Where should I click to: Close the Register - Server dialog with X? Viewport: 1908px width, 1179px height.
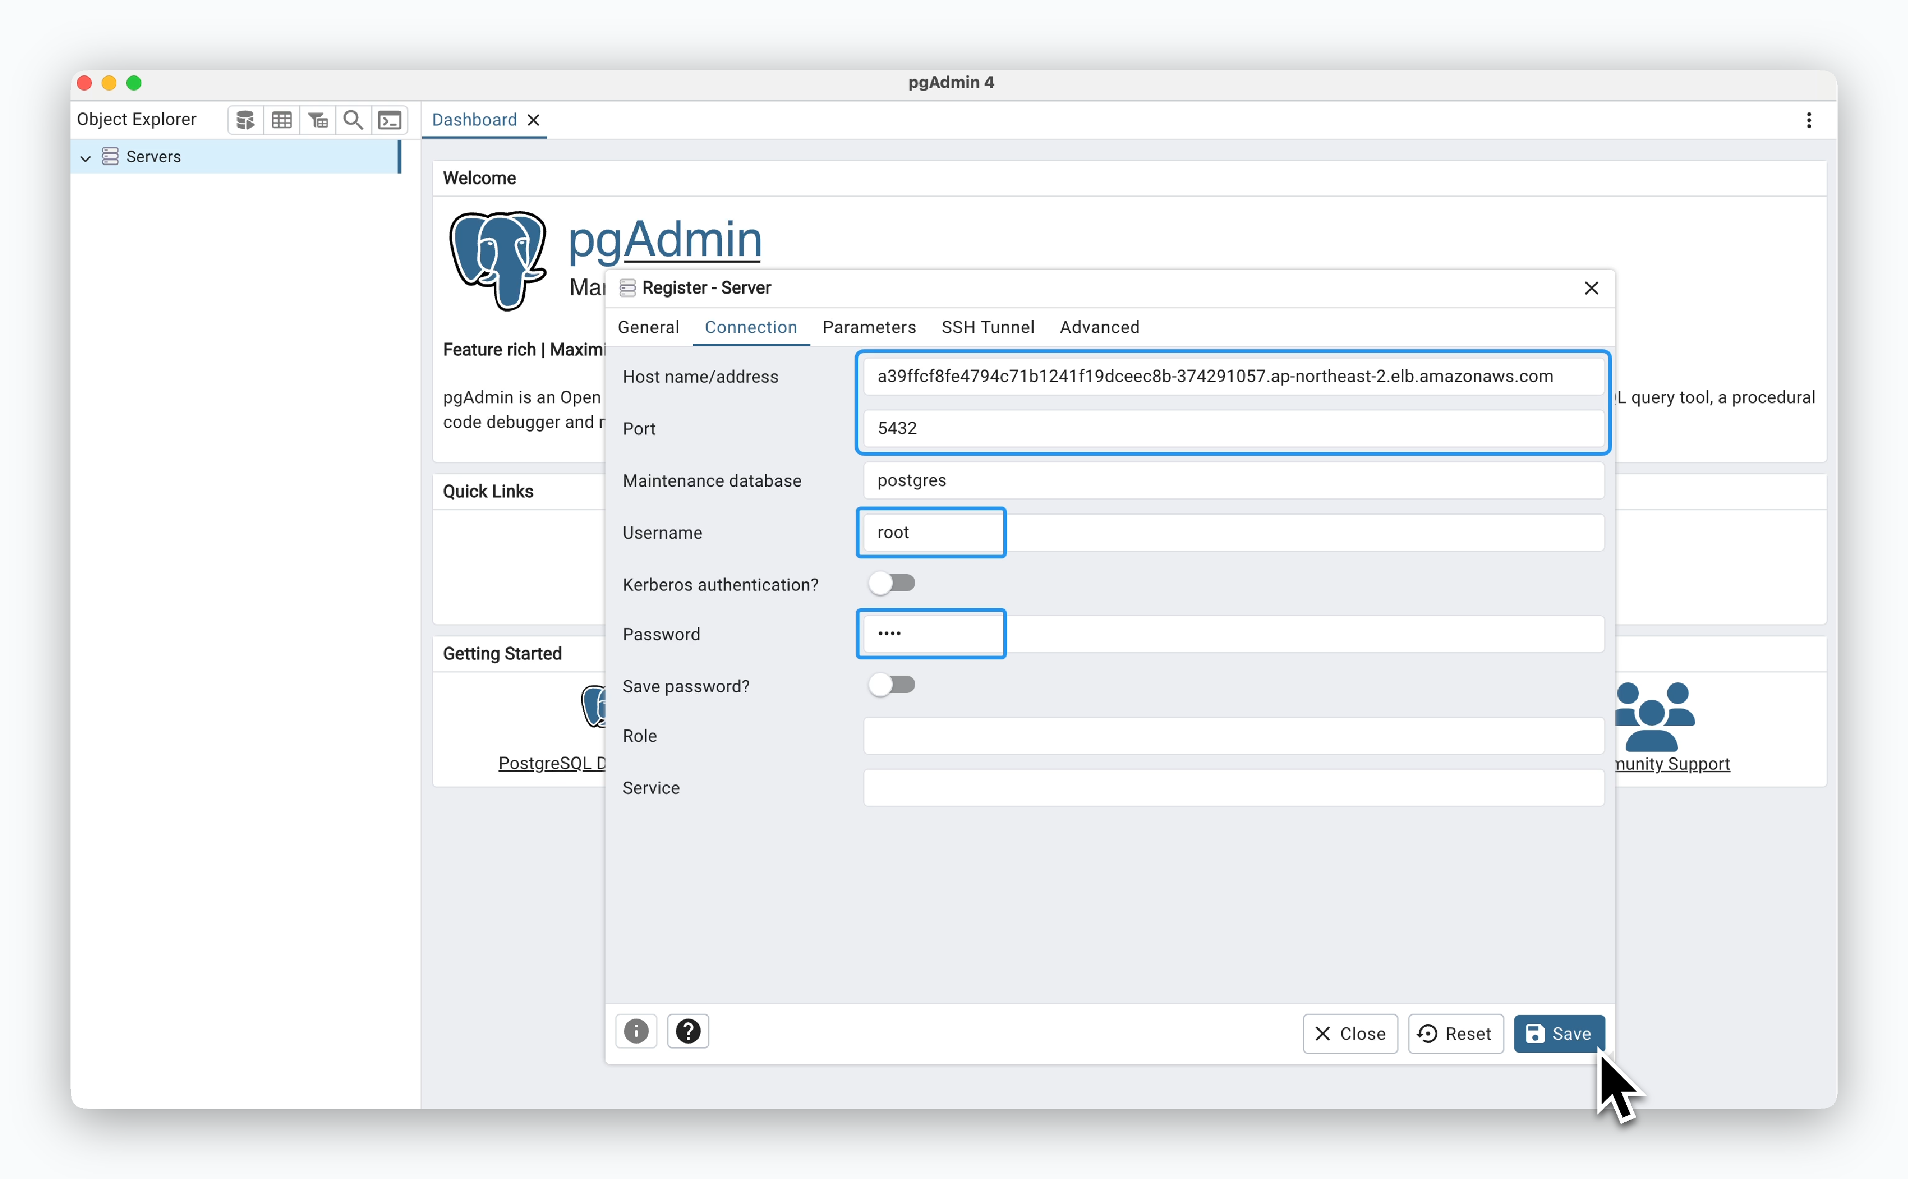pos(1591,288)
